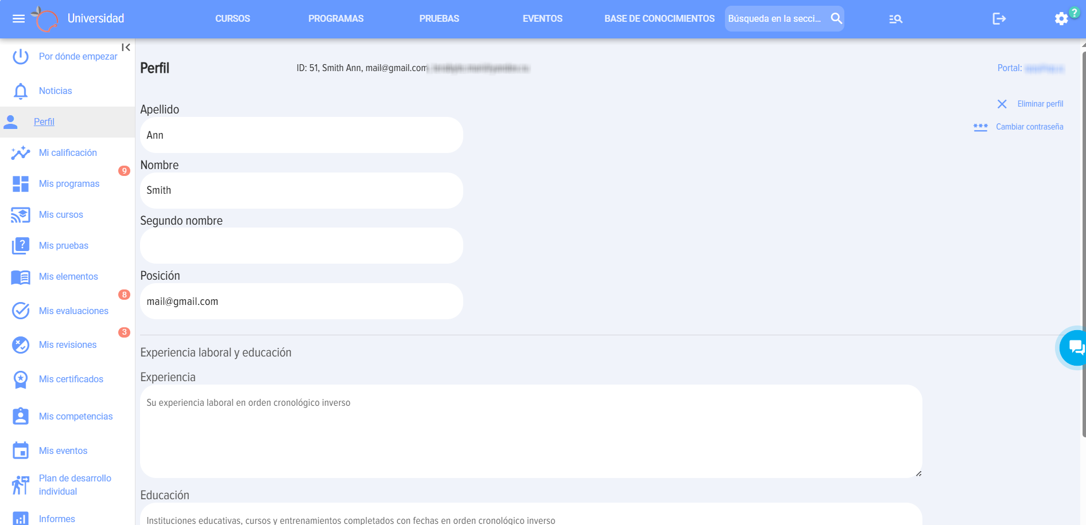Viewport: 1086px width, 525px height.
Task: Click the Nombre field containing Smith
Action: [301, 190]
